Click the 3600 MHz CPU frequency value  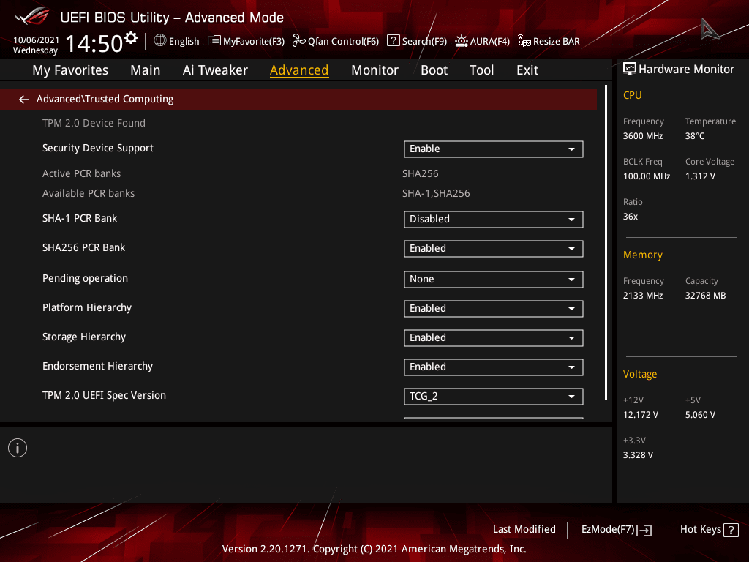coord(642,136)
